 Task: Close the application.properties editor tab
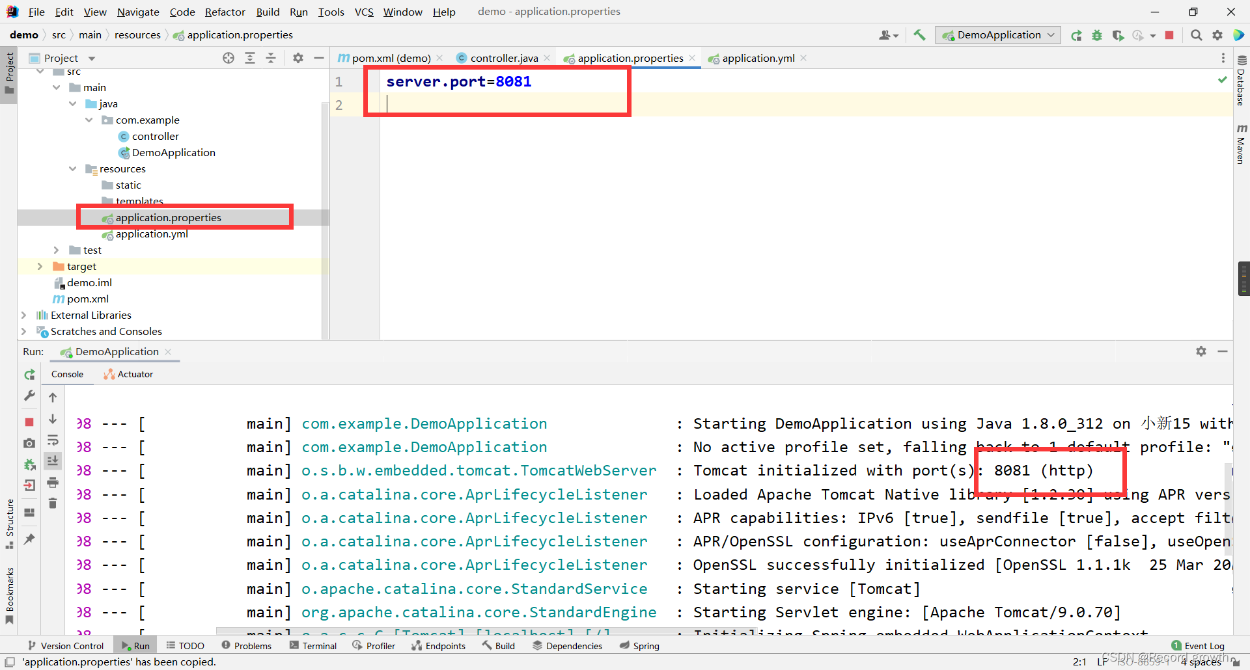point(692,58)
